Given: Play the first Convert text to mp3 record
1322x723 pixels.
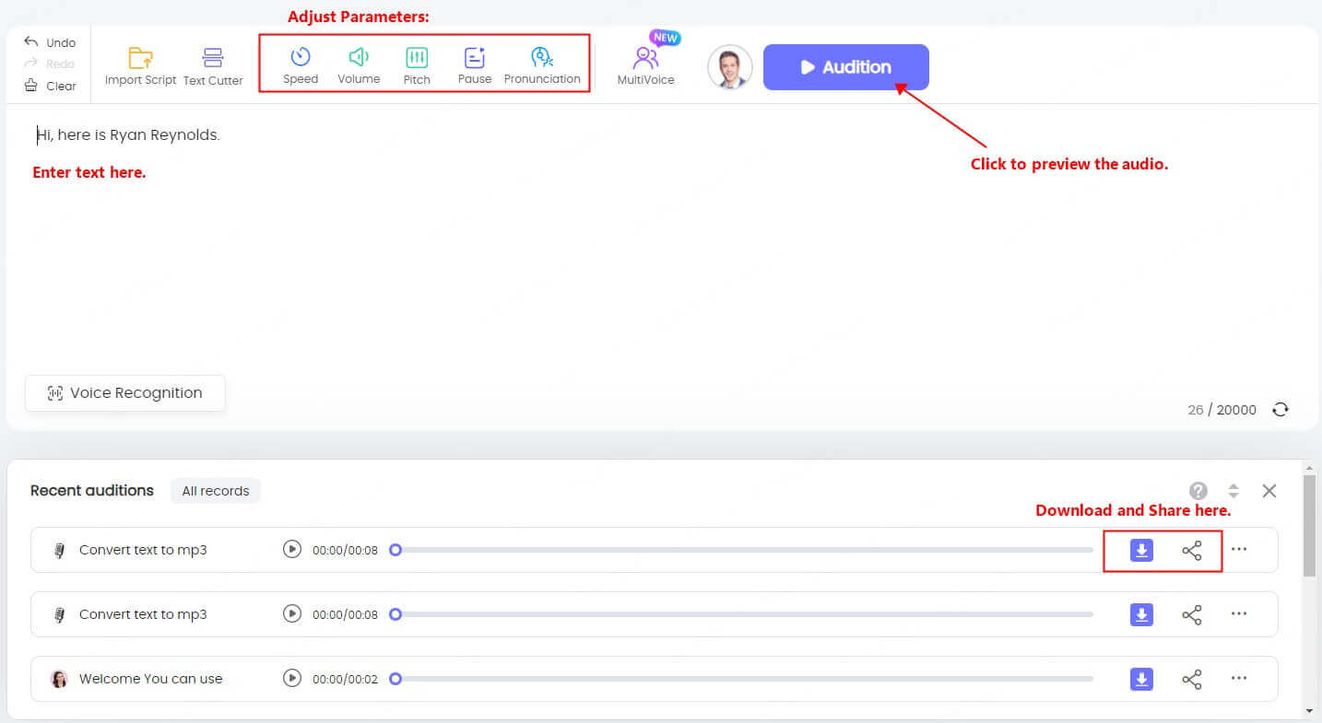Looking at the screenshot, I should [x=292, y=550].
